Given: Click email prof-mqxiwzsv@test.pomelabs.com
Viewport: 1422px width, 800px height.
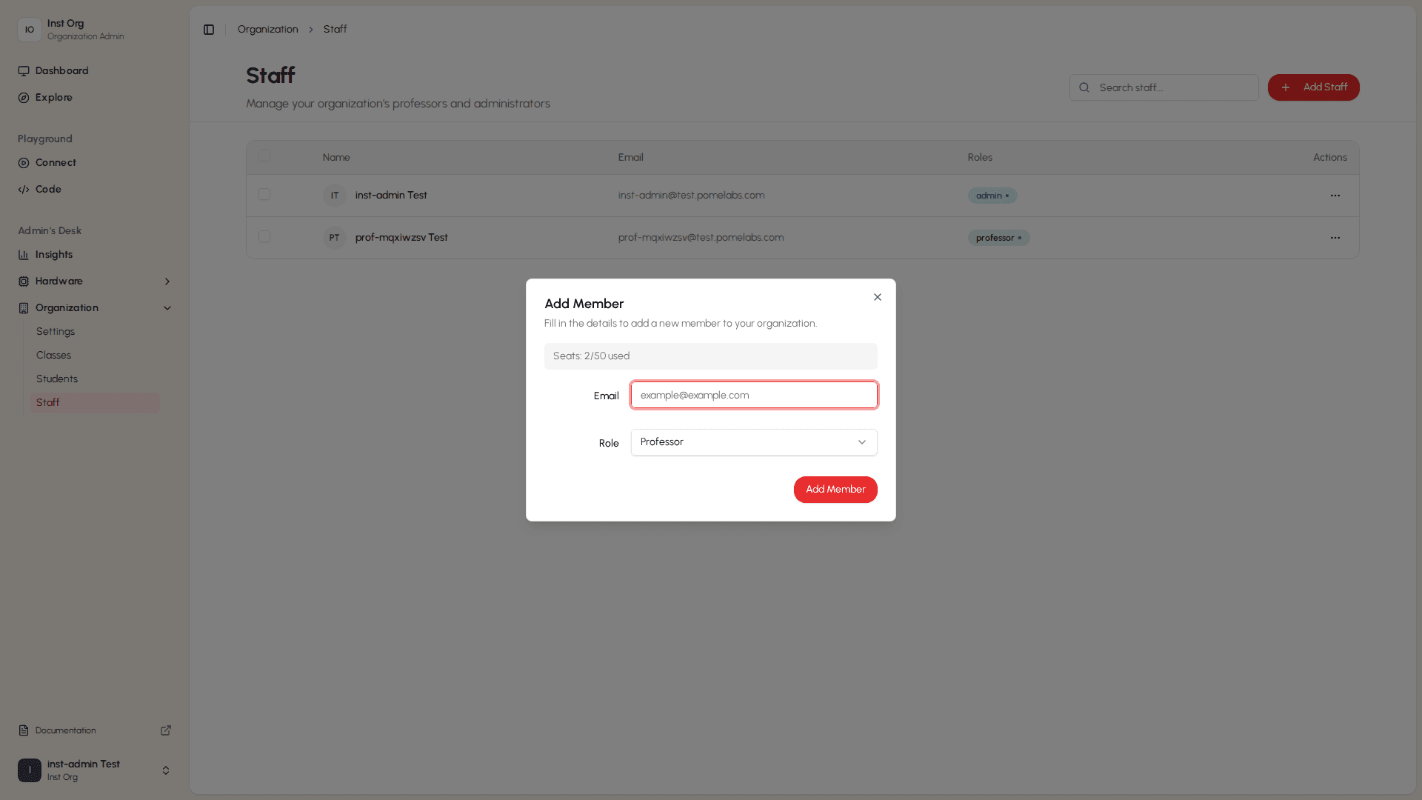Looking at the screenshot, I should [701, 238].
